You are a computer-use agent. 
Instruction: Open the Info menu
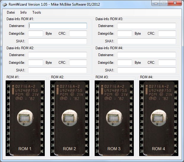pos(23,12)
